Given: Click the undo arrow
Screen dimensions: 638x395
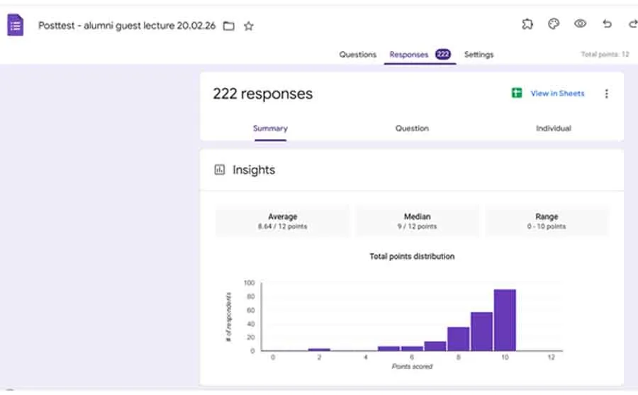Looking at the screenshot, I should 607,24.
